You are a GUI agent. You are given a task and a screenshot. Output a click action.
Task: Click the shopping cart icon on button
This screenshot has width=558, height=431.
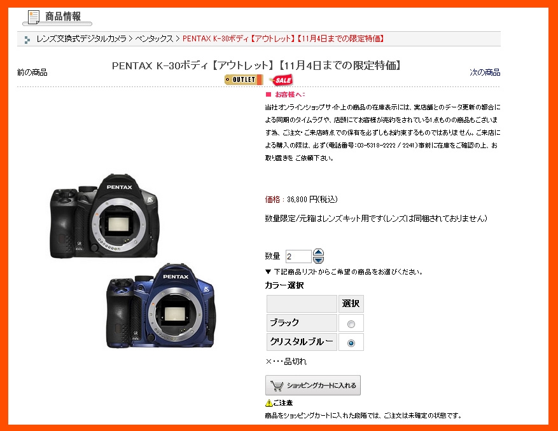click(x=277, y=385)
